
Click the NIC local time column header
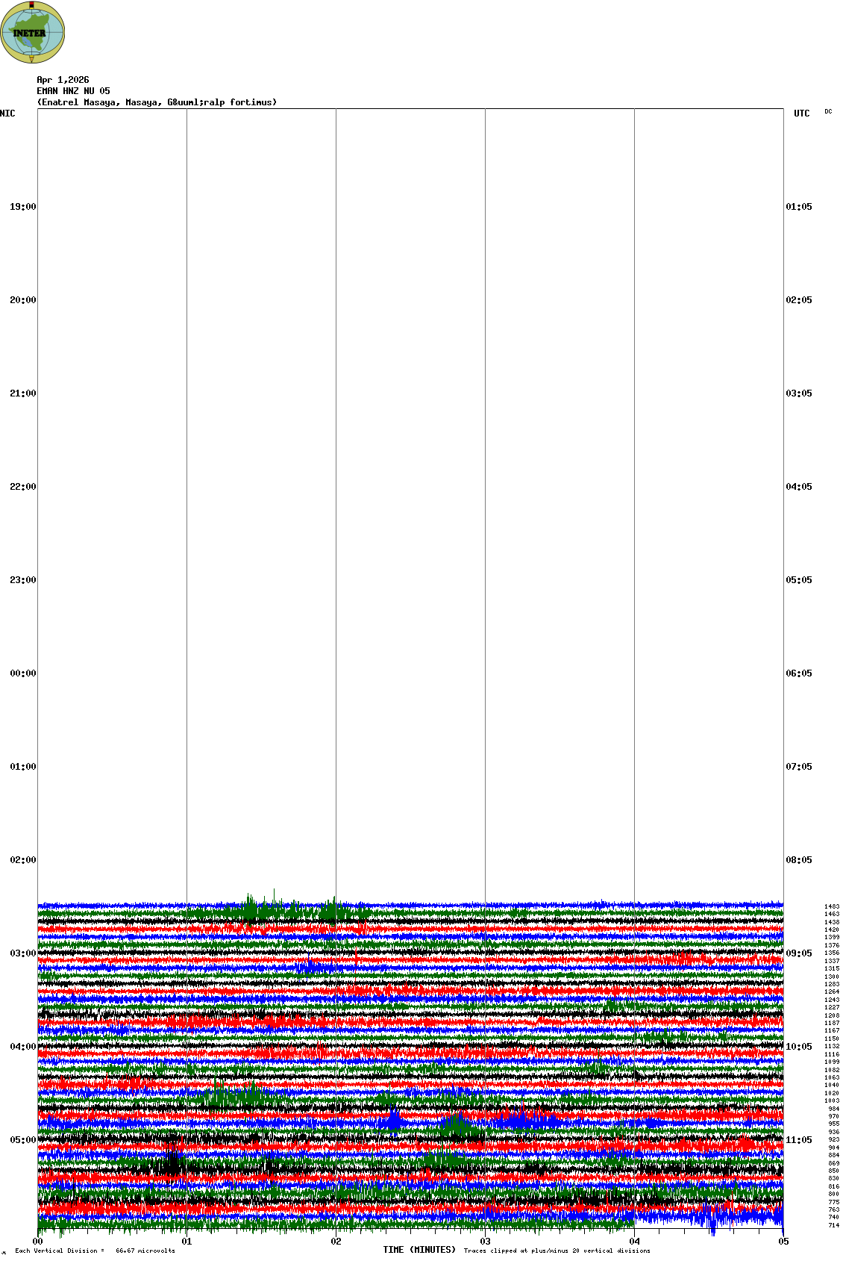7,113
